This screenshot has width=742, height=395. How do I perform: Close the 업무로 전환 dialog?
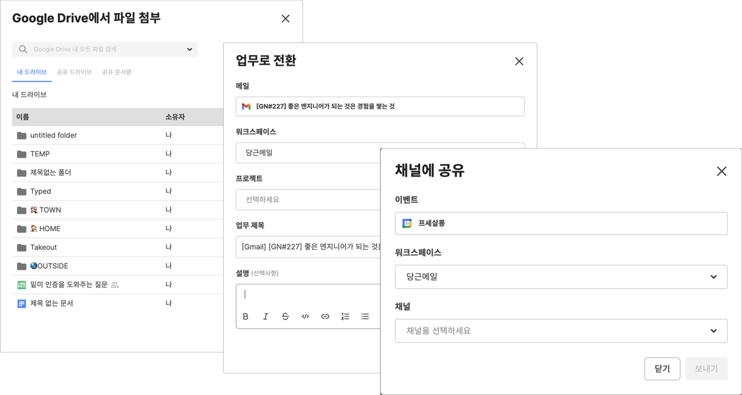click(519, 61)
